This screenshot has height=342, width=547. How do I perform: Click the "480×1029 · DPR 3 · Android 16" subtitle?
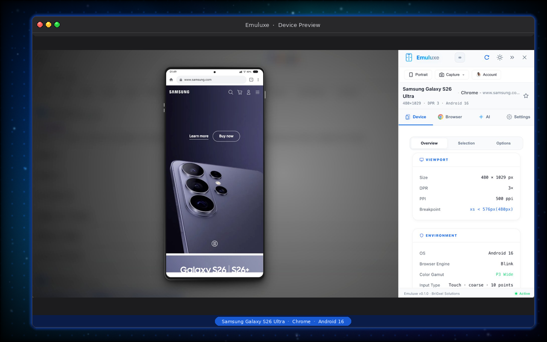[x=435, y=103]
